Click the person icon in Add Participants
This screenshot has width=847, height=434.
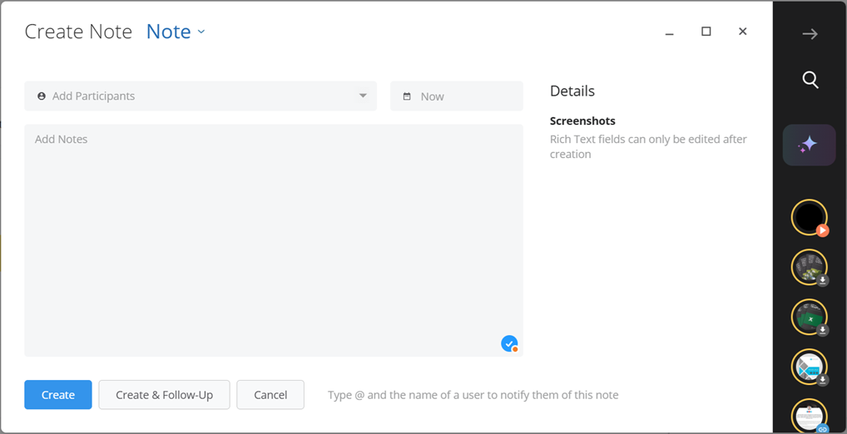click(x=42, y=96)
